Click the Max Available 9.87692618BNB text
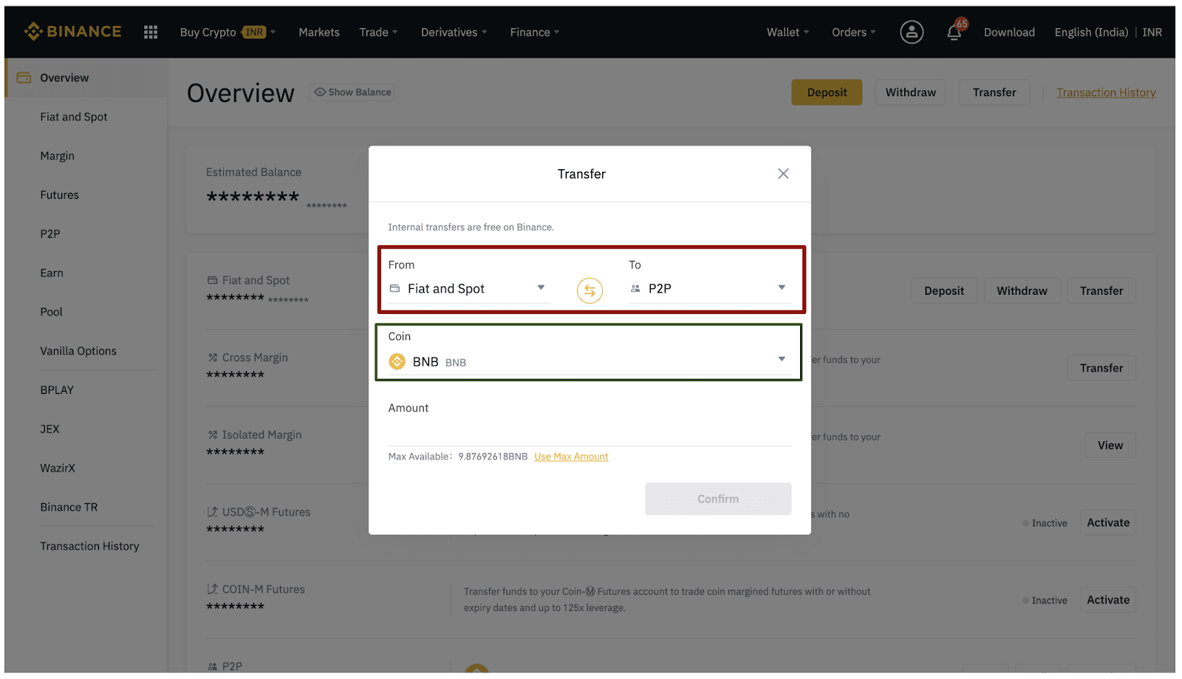The image size is (1182, 679). [x=458, y=457]
